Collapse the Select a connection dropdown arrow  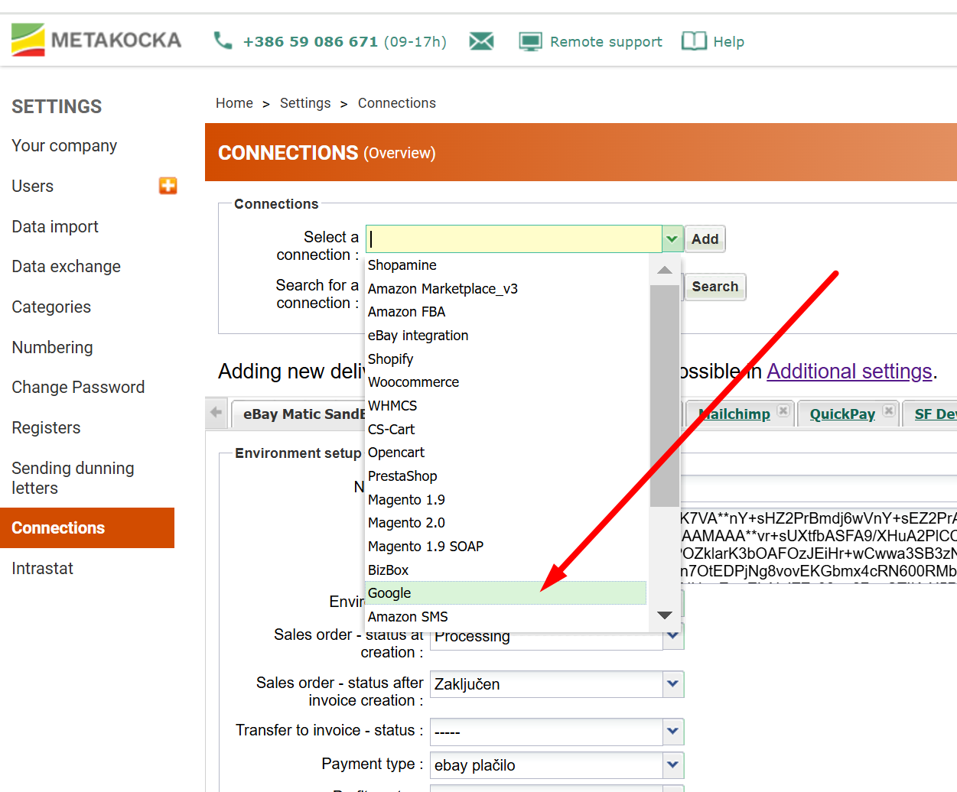click(x=672, y=239)
